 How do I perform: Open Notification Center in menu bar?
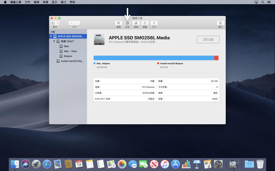click(x=269, y=2)
